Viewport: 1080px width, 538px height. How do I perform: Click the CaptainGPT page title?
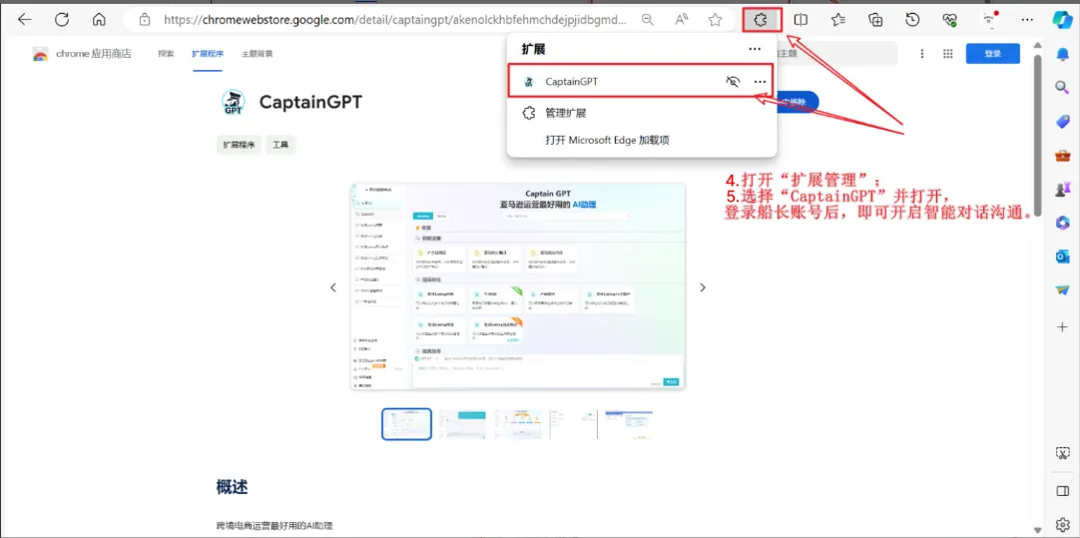click(x=310, y=102)
